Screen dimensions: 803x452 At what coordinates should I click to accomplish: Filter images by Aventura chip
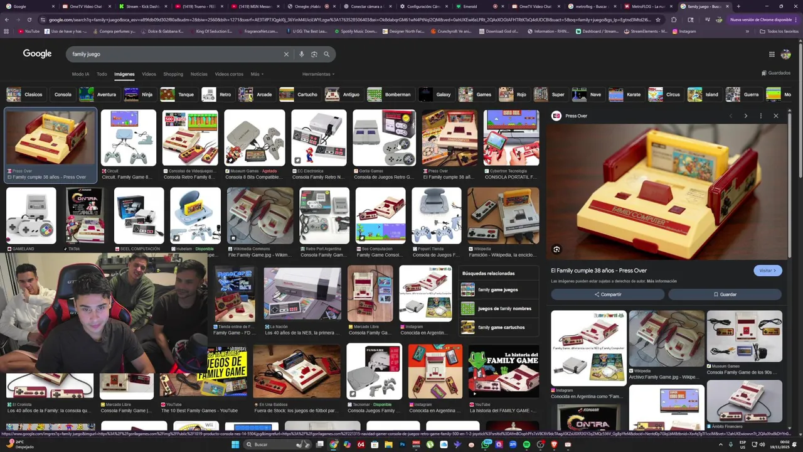pos(98,95)
